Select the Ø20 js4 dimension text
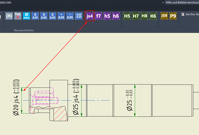199x135 pixels. click(x=16, y=98)
